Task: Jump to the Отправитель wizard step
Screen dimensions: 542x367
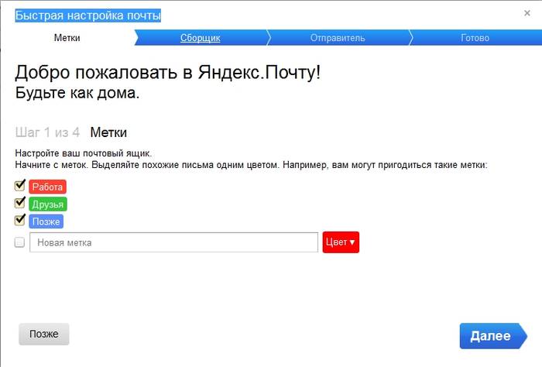Action: pos(338,38)
